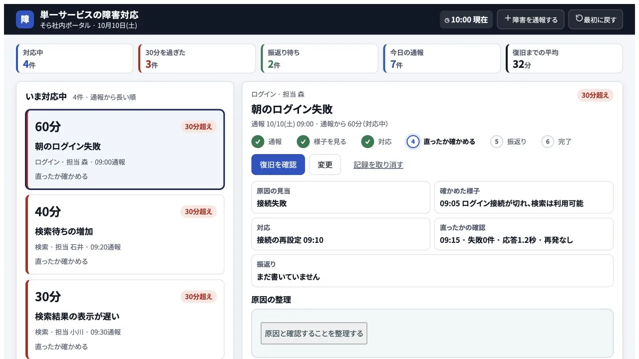Click the 今日の通報 7件 summary card
The image size is (639, 359).
pos(442,58)
